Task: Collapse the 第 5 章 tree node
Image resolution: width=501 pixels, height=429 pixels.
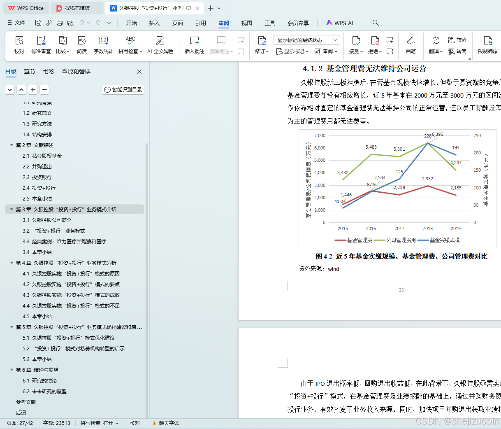Action: click(x=12, y=327)
